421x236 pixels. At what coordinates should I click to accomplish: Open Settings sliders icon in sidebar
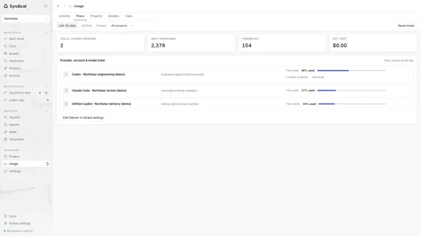(x=6, y=171)
